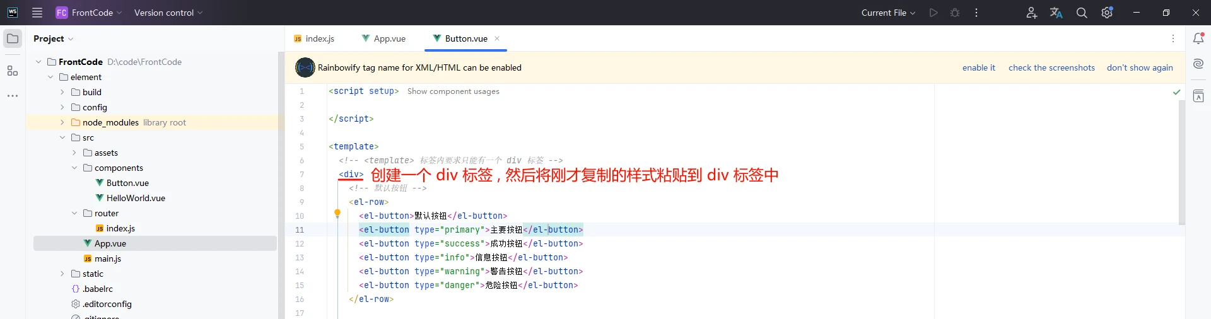This screenshot has height=319, width=1211.
Task: Click the 'enable it' link
Action: pyautogui.click(x=978, y=67)
